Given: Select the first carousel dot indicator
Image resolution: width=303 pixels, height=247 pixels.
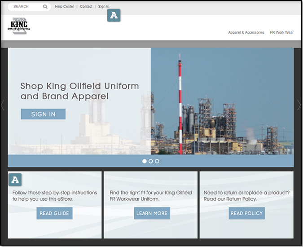Looking at the screenshot, I should pos(145,161).
